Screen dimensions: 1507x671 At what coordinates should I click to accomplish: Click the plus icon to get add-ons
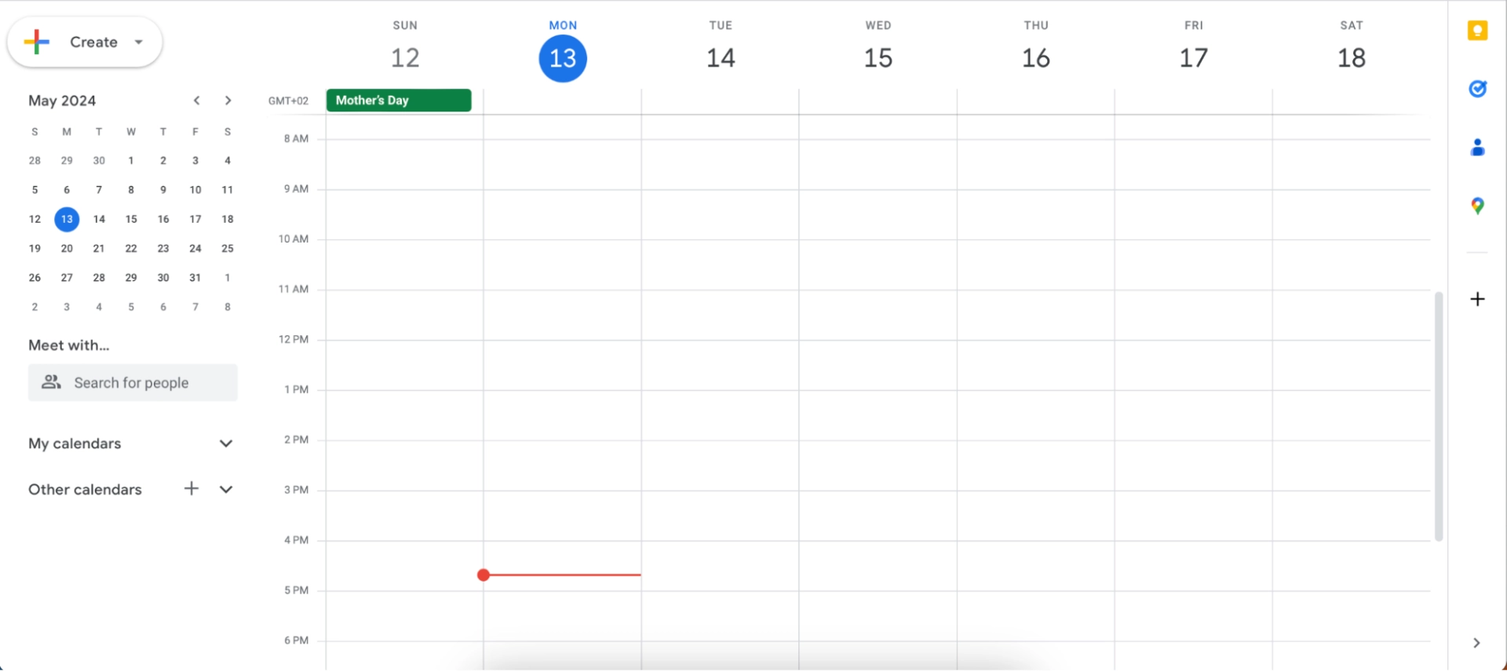point(1477,299)
